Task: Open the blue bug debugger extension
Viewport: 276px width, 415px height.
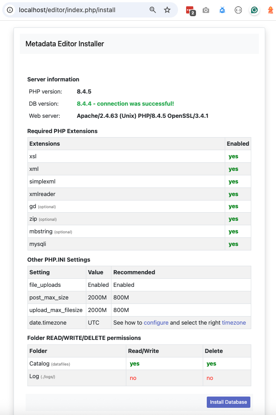Action: pyautogui.click(x=222, y=10)
